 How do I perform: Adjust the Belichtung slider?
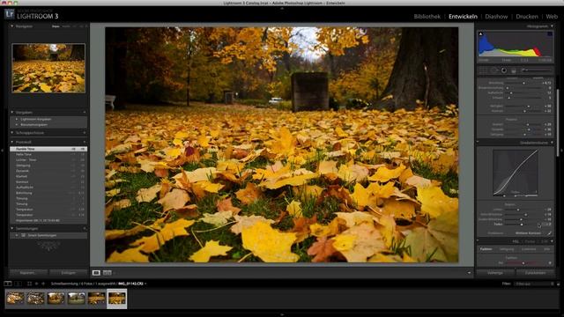[x=524, y=83]
